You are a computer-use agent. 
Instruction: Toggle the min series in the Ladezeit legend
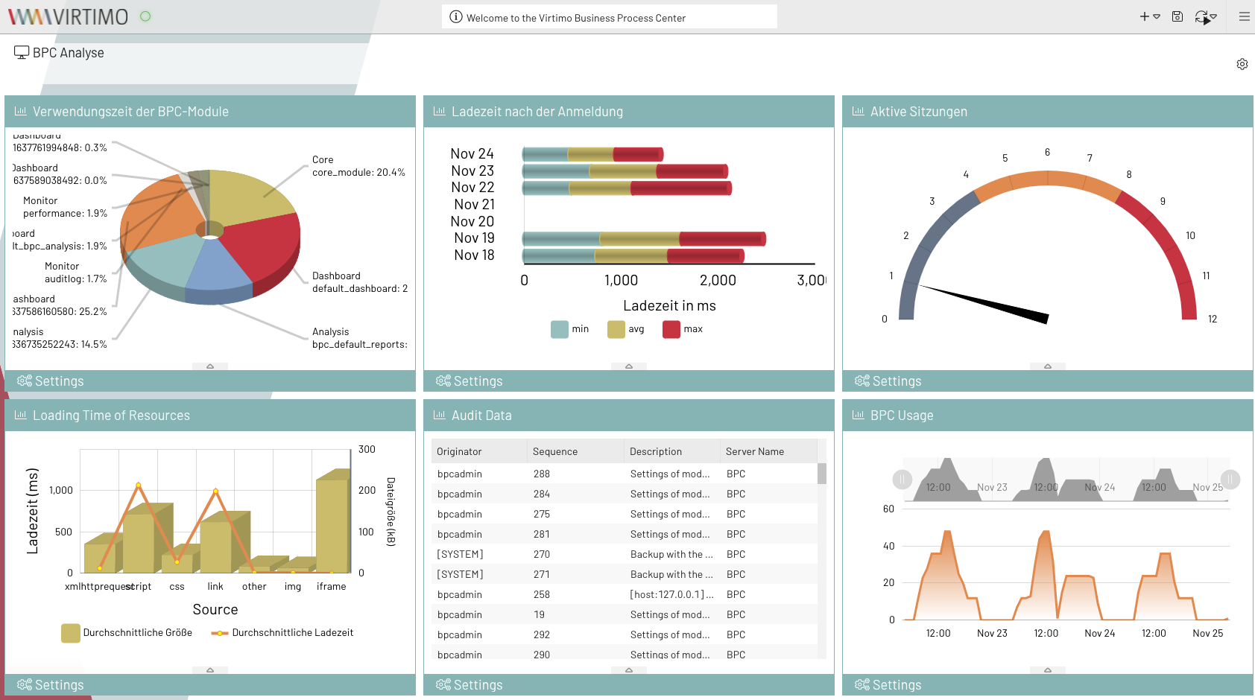click(x=570, y=328)
